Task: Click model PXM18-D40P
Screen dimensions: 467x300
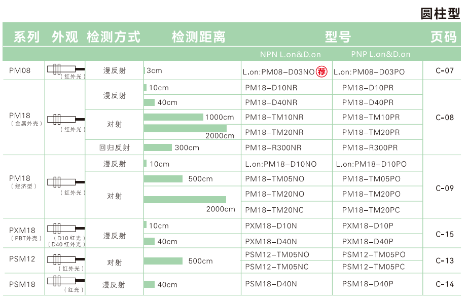Action: click(368, 242)
